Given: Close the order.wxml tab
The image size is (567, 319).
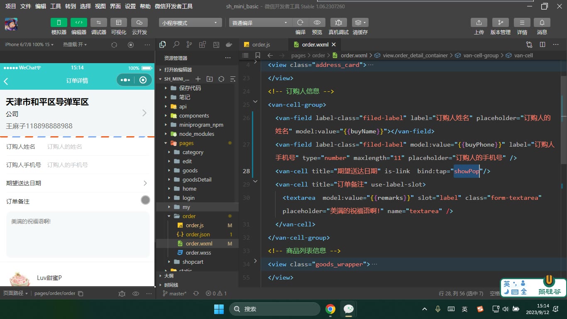Looking at the screenshot, I should 333,44.
